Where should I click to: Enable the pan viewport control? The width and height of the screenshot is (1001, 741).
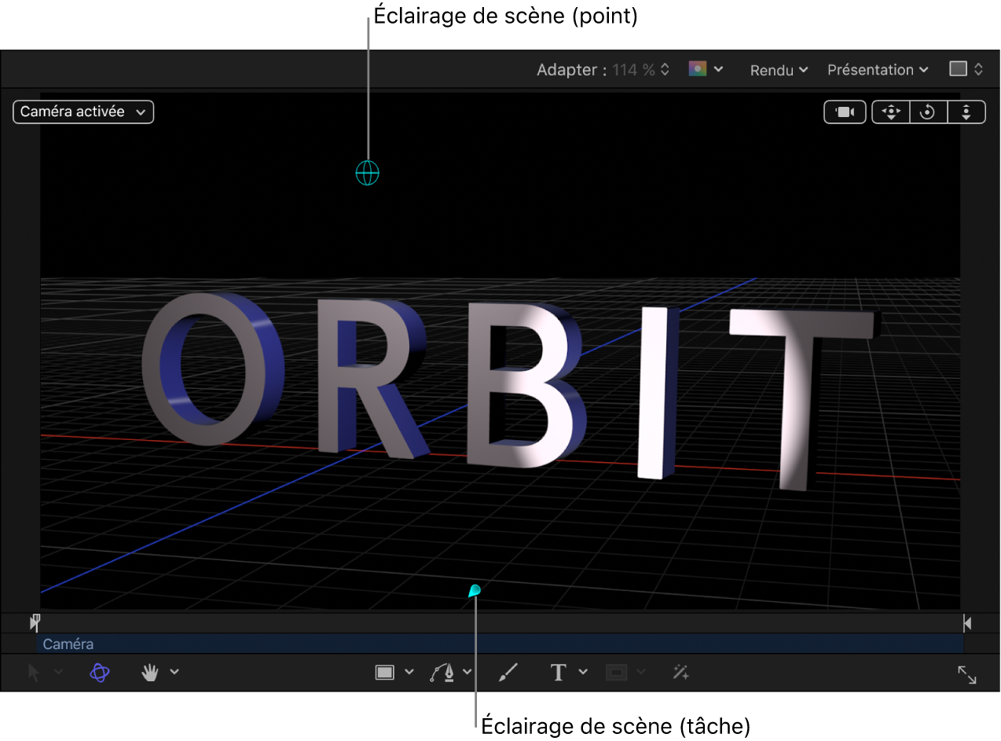890,112
